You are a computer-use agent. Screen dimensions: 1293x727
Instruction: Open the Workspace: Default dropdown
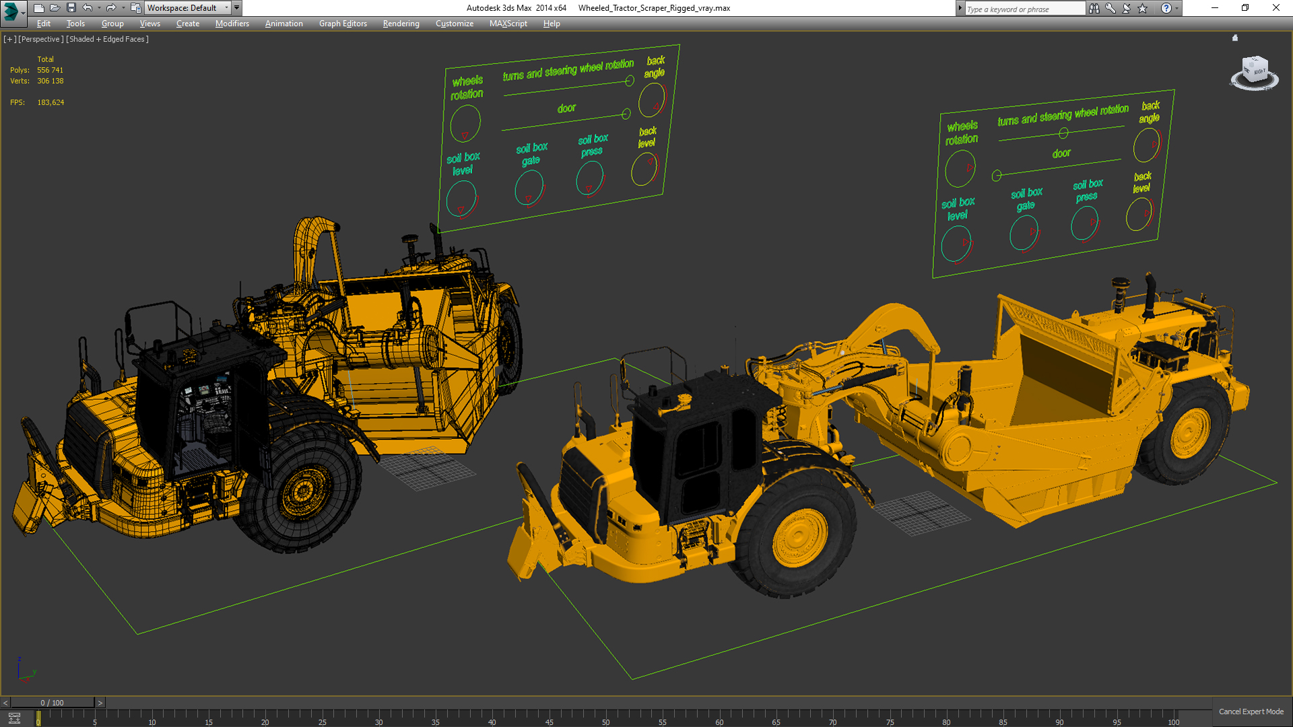(x=188, y=8)
